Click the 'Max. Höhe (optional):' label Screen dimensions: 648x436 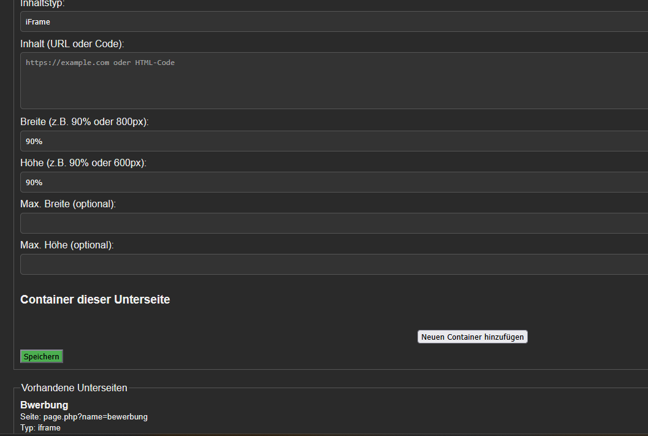[x=67, y=245]
